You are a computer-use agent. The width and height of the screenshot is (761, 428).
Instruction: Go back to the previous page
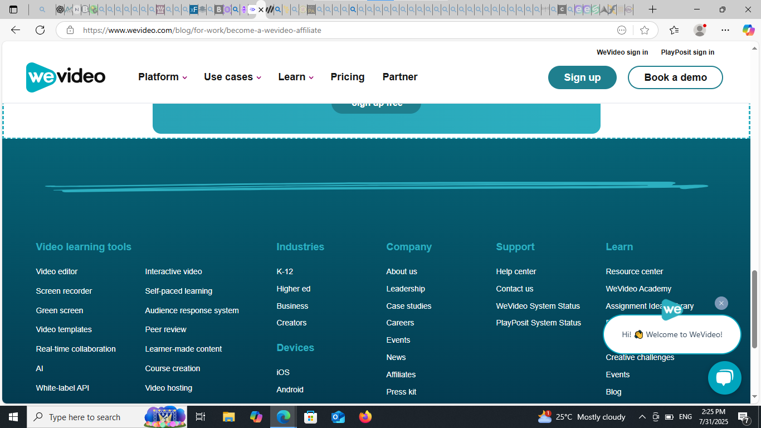[x=16, y=30]
